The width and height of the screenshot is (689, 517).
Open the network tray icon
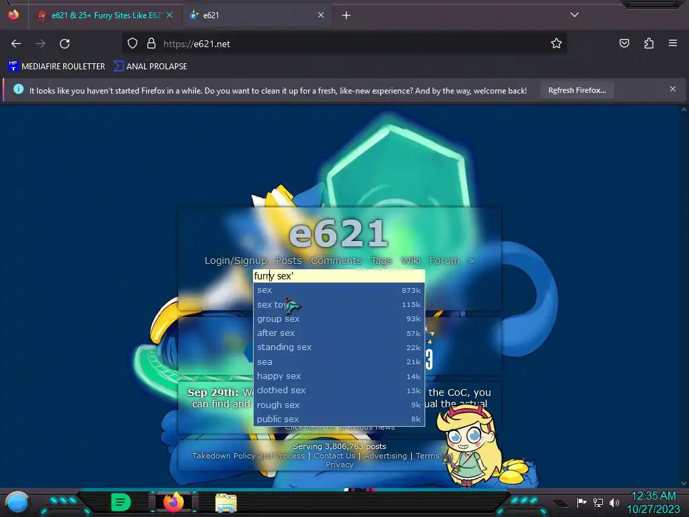coord(598,502)
